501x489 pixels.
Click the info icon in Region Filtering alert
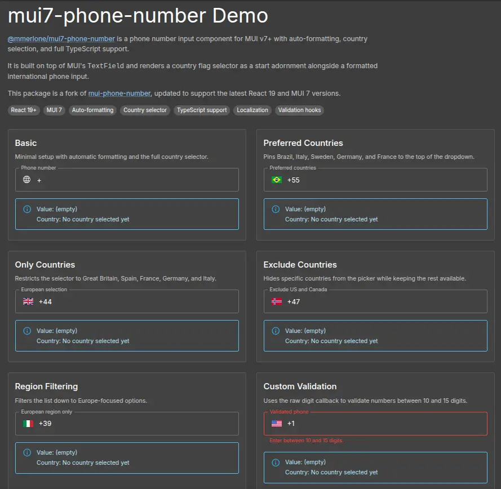click(27, 452)
